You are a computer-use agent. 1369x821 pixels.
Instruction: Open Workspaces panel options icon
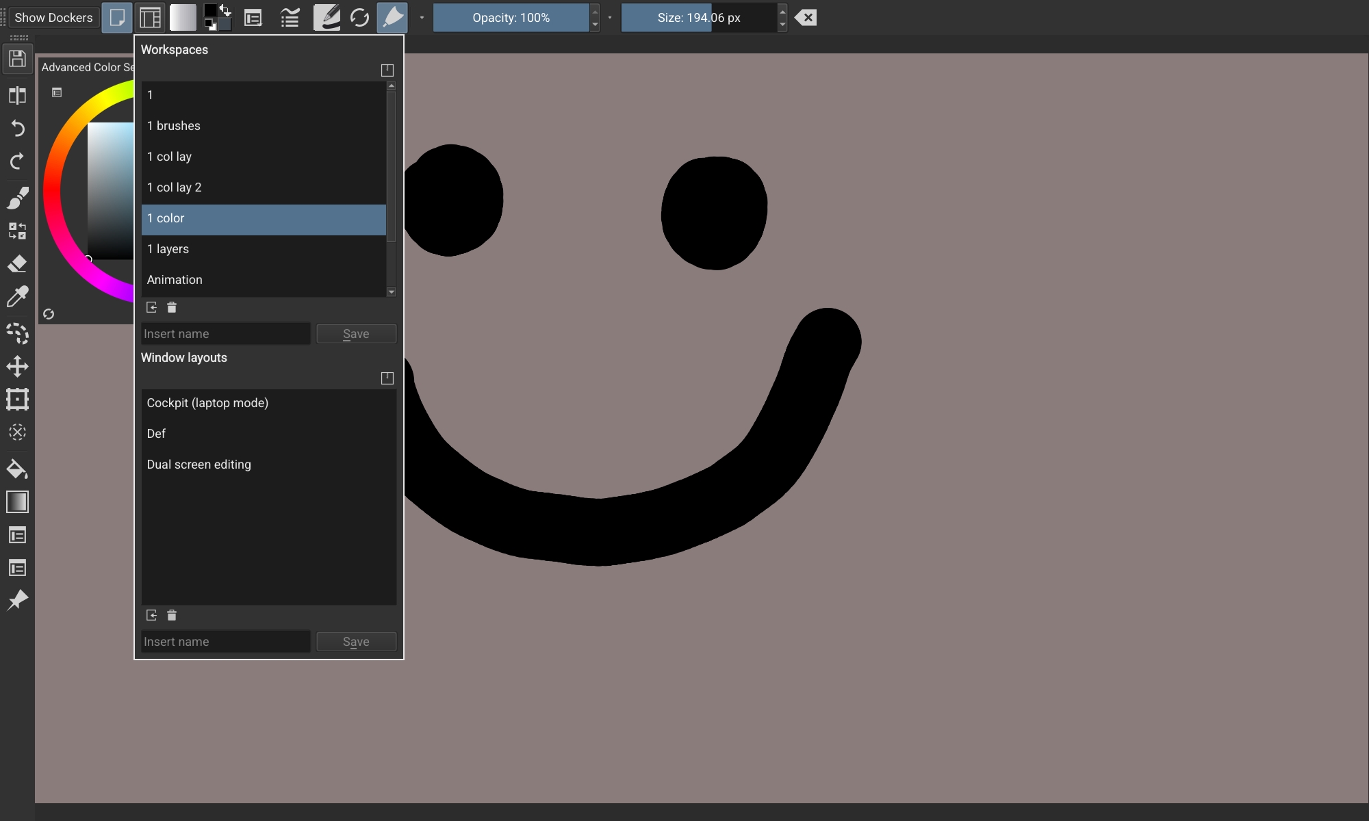387,70
